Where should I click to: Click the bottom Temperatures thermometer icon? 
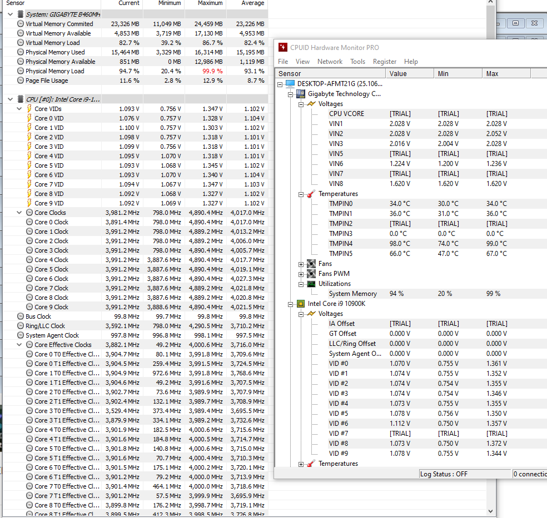pos(311,464)
